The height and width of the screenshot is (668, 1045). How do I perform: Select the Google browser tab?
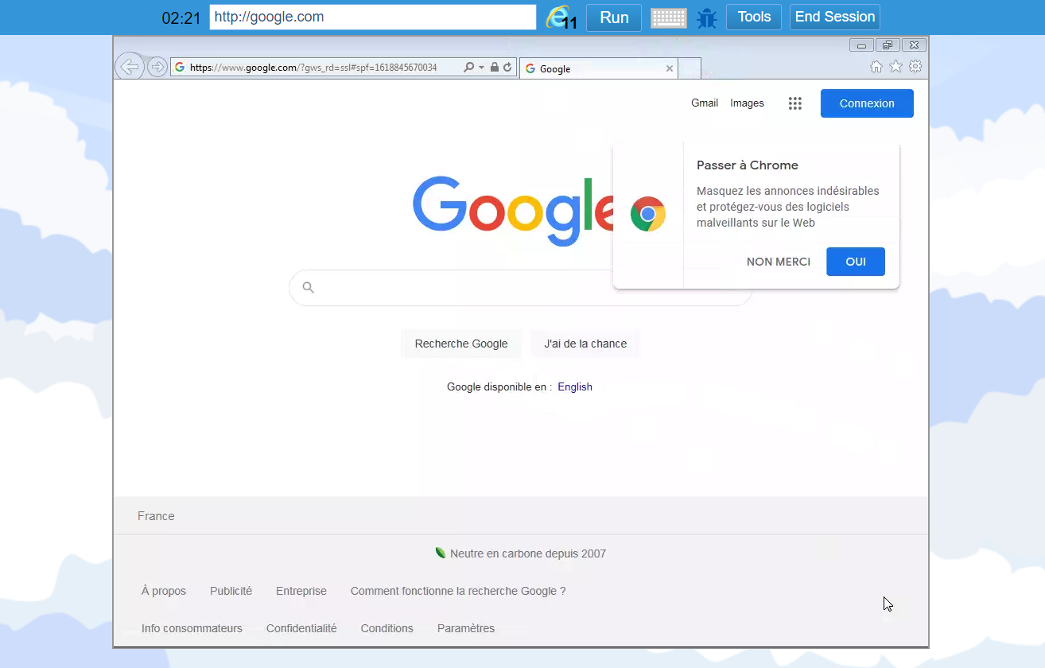(598, 68)
